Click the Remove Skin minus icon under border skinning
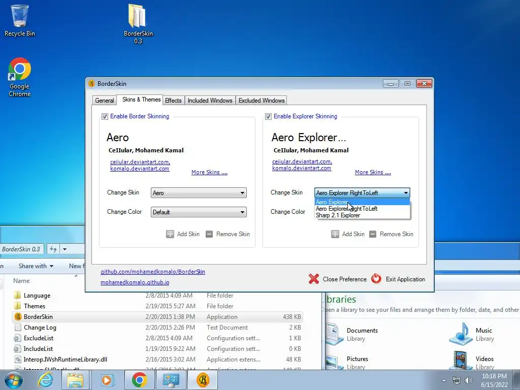 tap(209, 234)
